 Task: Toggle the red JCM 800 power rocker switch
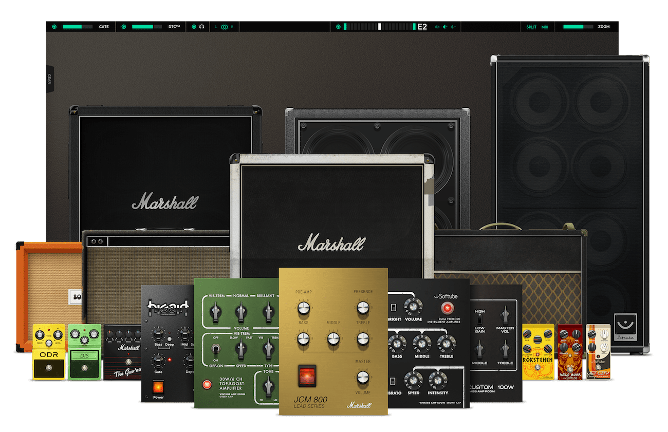click(307, 375)
